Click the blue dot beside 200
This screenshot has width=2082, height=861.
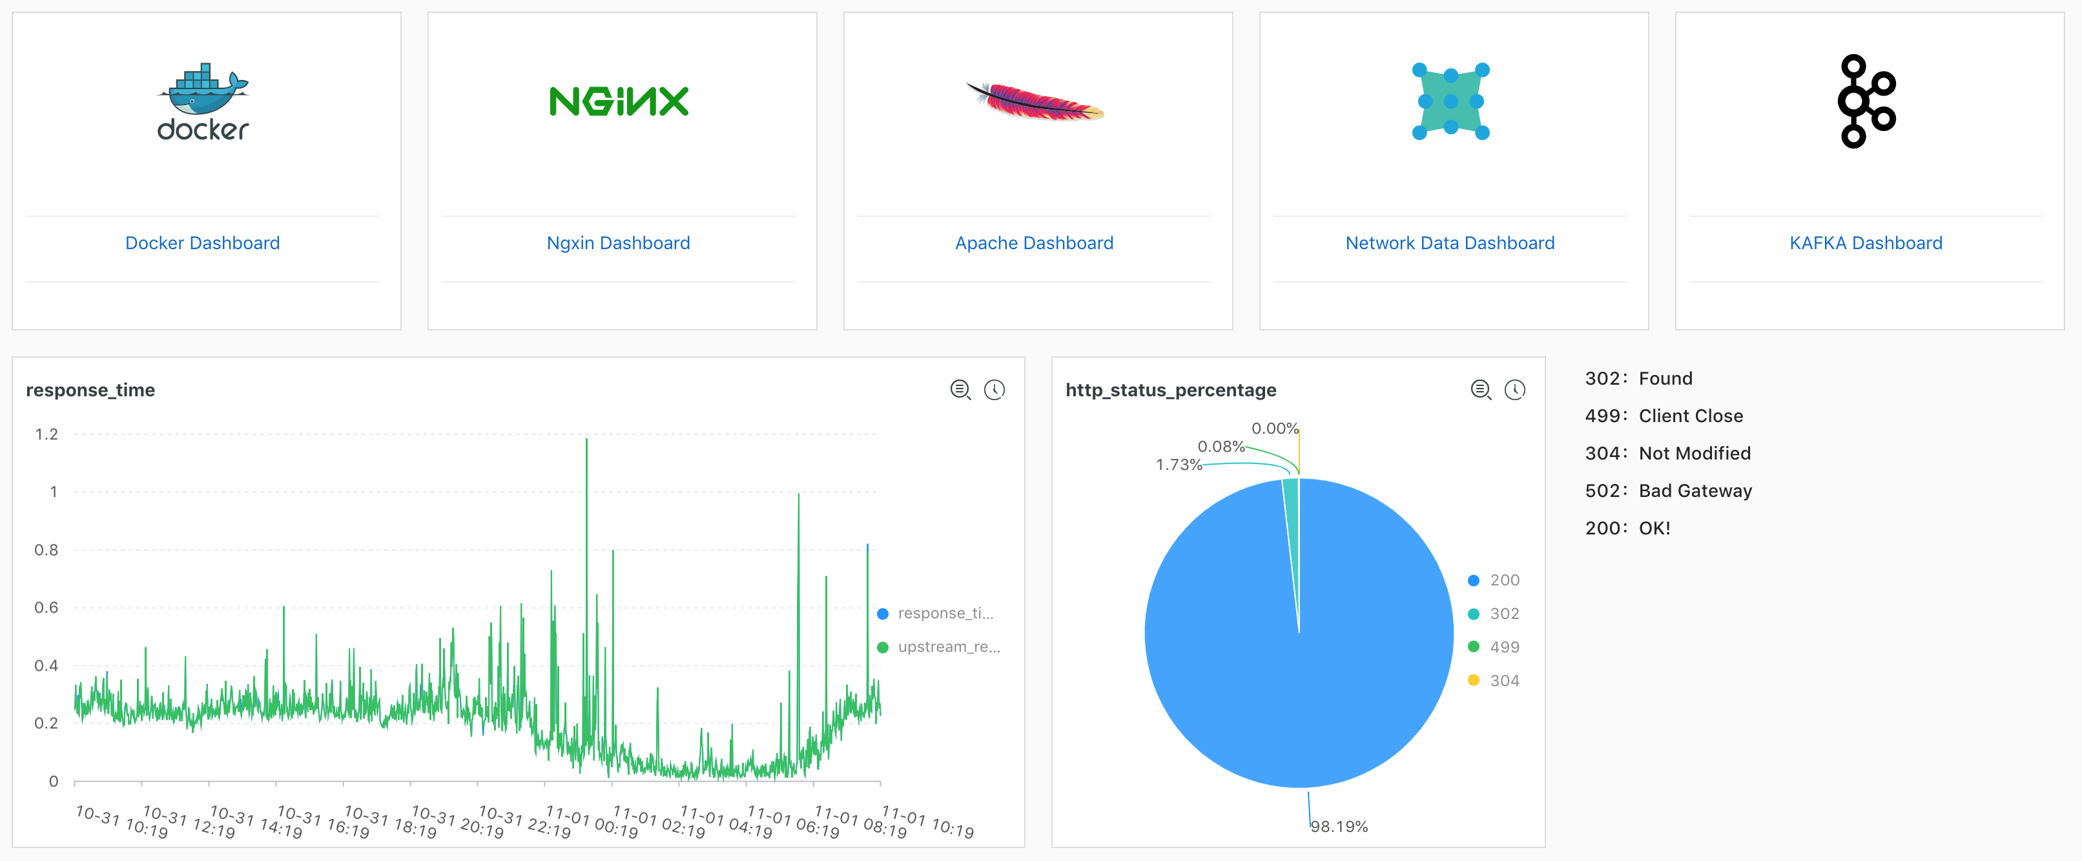[x=1474, y=581]
